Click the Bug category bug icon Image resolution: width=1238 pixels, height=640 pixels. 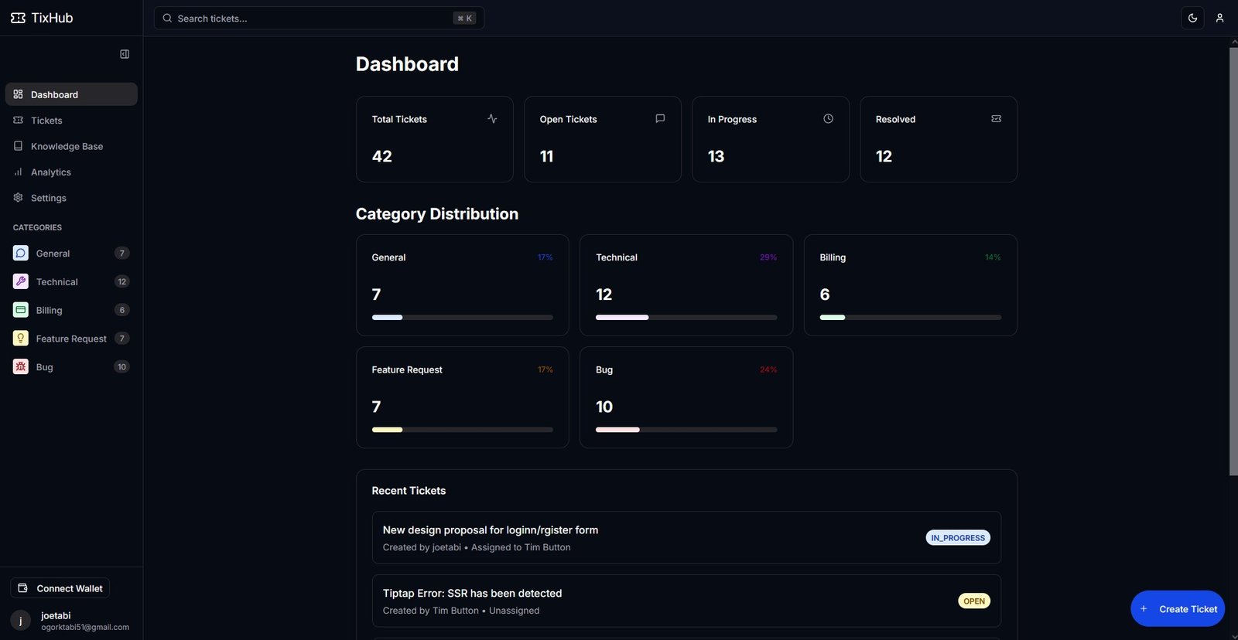(x=21, y=366)
